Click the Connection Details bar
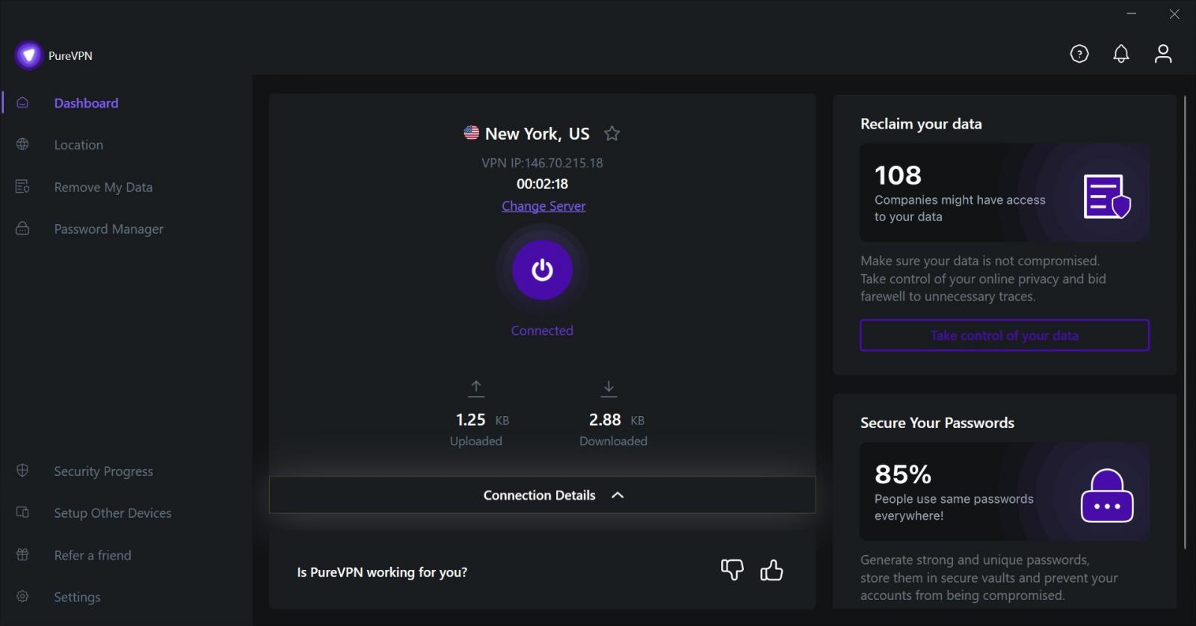 click(x=543, y=495)
